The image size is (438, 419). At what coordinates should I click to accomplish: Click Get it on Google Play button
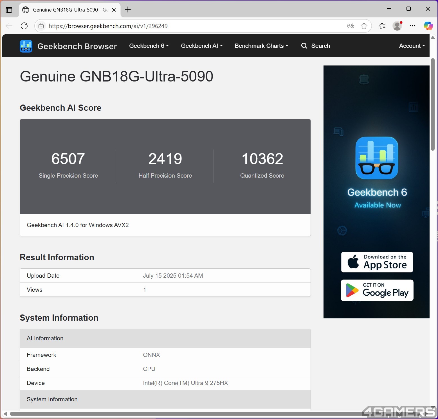pos(377,290)
